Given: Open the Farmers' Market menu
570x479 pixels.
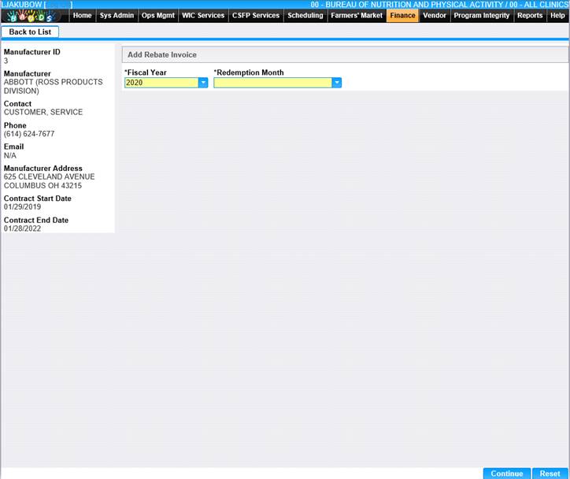Looking at the screenshot, I should coord(357,16).
